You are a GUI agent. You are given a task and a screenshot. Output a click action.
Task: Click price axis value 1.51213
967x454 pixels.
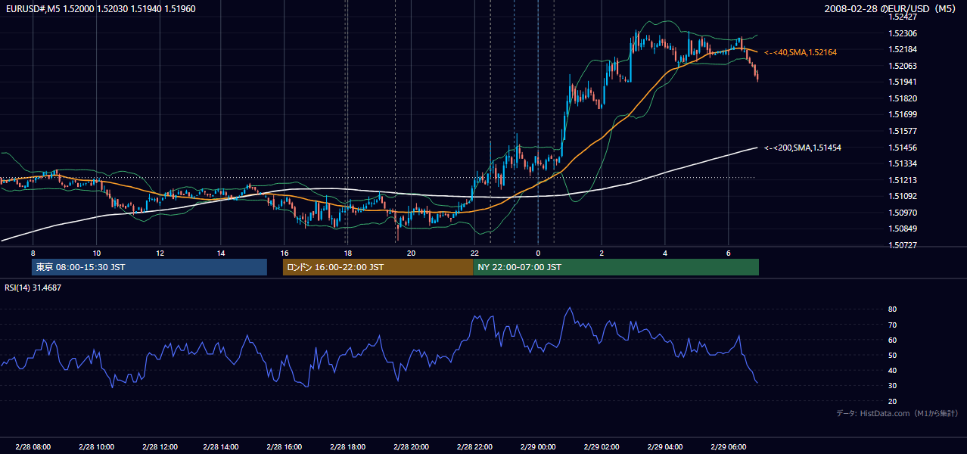[903, 180]
